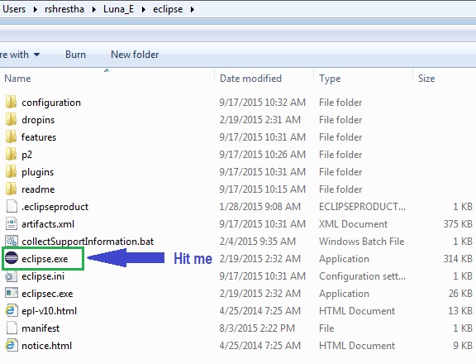Select the configuration folder name
The width and height of the screenshot is (476, 364).
[51, 103]
